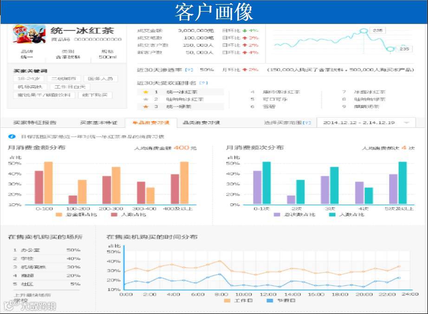428x314 pixels.
Task: Click grey star for rank 2 哇哈哈冰红茶
Action: pos(146,99)
